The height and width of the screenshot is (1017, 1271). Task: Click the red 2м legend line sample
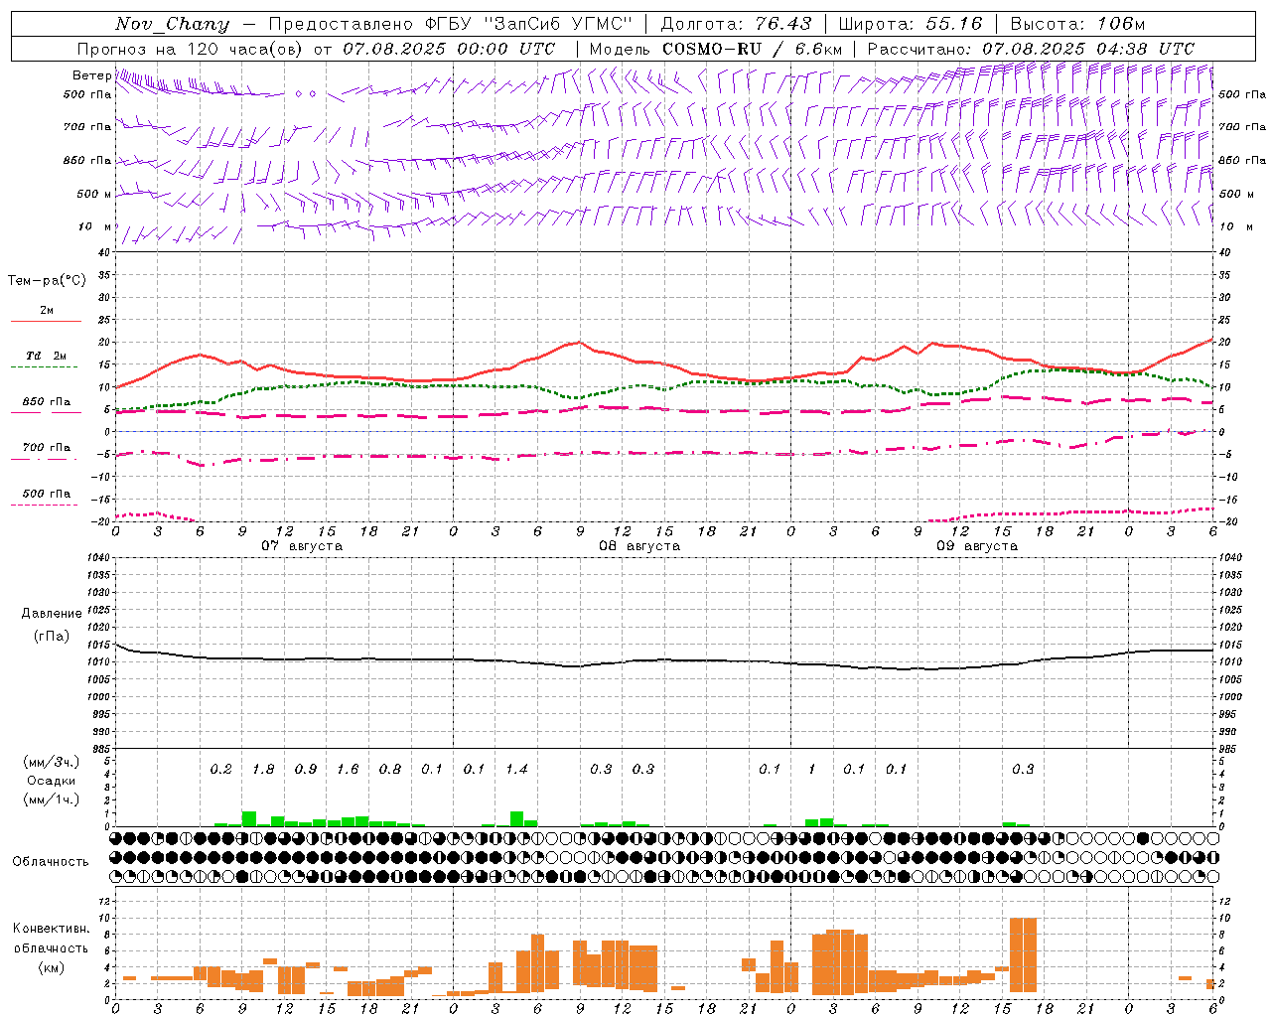(x=46, y=321)
